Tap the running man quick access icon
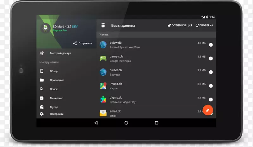This screenshot has width=253, height=147. click(42, 53)
